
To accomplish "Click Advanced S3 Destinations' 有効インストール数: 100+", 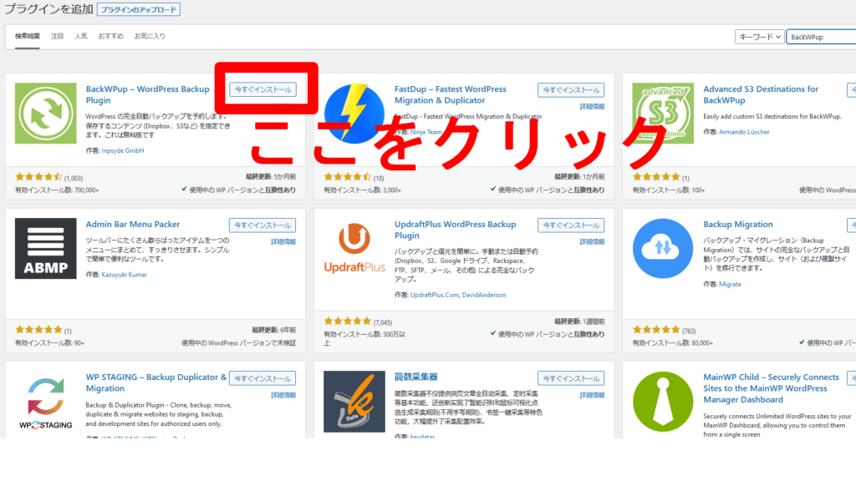I will [669, 190].
